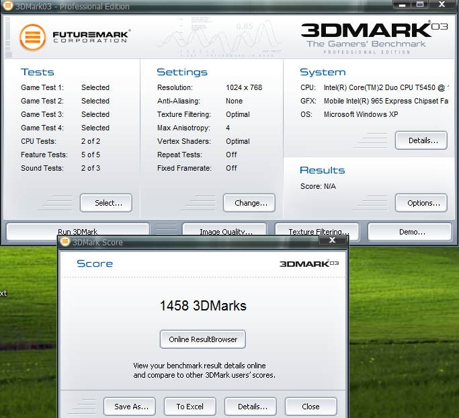The width and height of the screenshot is (459, 418).
Task: Click the Intel Core2 Duo CPU T5450 text
Action: pyautogui.click(x=386, y=87)
